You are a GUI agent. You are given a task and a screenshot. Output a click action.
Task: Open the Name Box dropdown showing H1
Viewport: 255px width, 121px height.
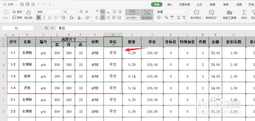(x=33, y=28)
